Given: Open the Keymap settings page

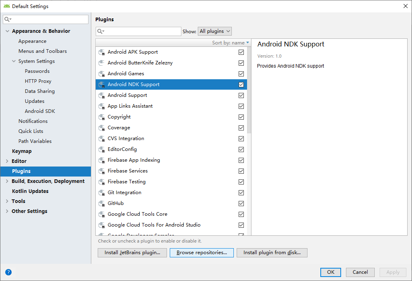Looking at the screenshot, I should coord(22,151).
